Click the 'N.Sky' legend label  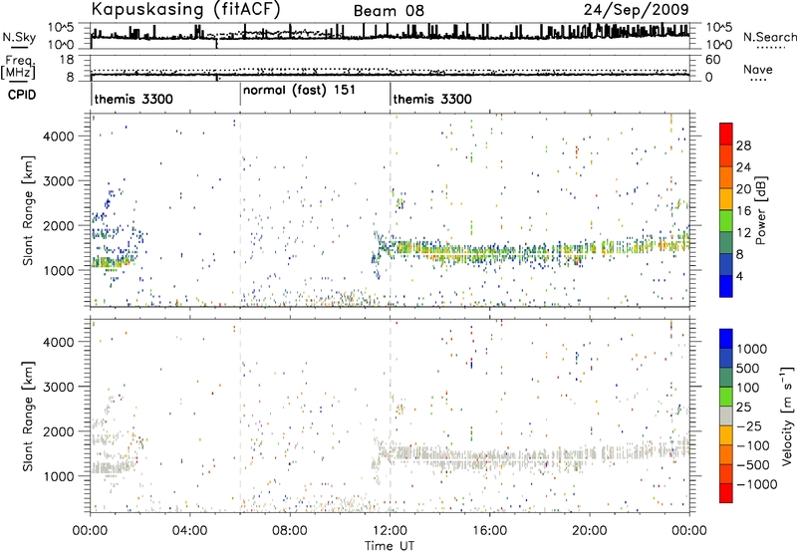(x=19, y=37)
